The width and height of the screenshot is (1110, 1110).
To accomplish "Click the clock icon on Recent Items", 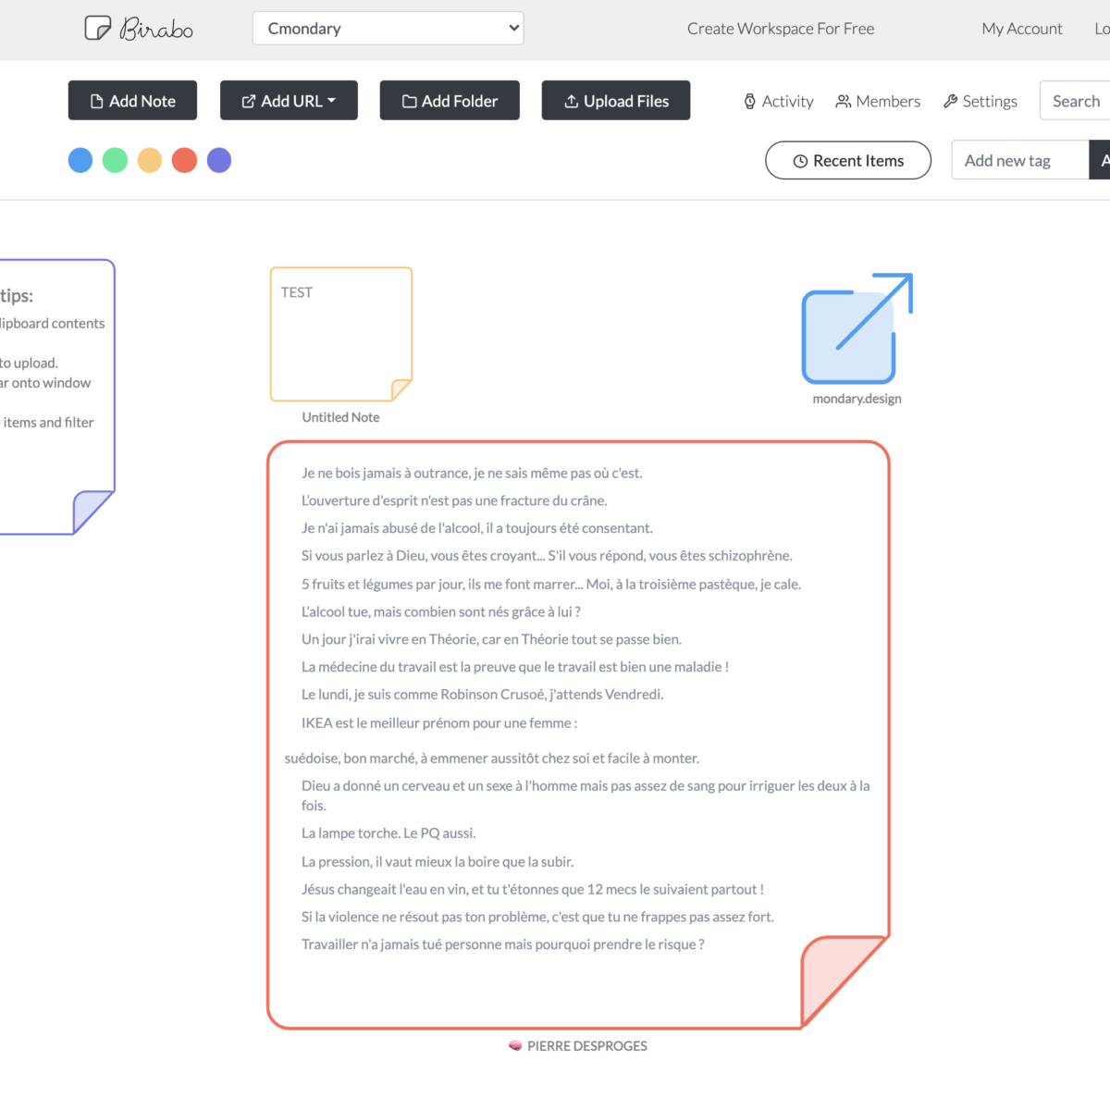I will (799, 160).
